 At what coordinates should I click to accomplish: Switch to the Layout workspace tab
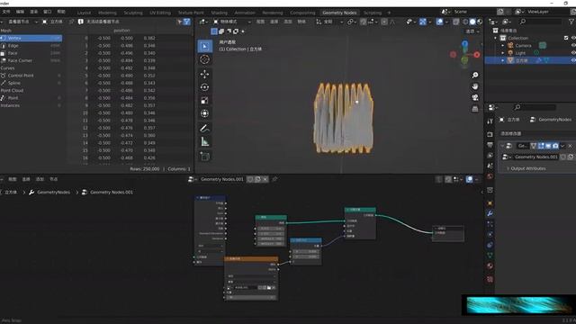[x=84, y=13]
